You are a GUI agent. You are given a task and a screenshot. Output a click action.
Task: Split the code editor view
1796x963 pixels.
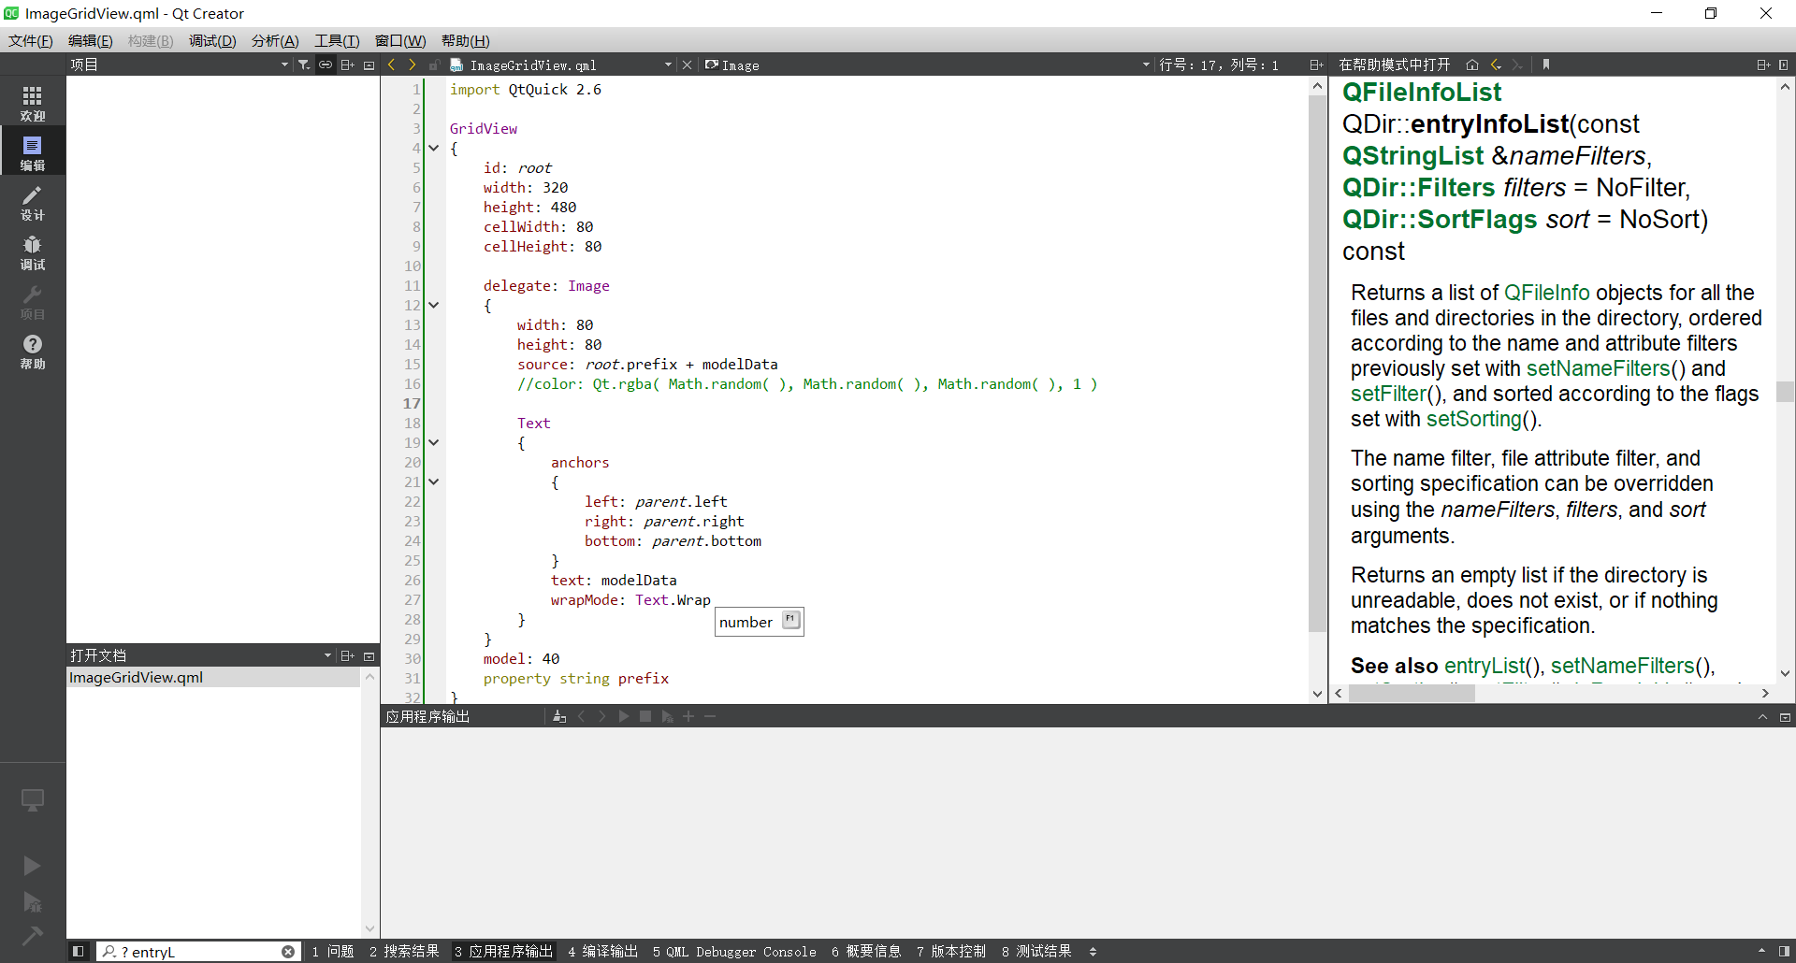(x=1316, y=65)
